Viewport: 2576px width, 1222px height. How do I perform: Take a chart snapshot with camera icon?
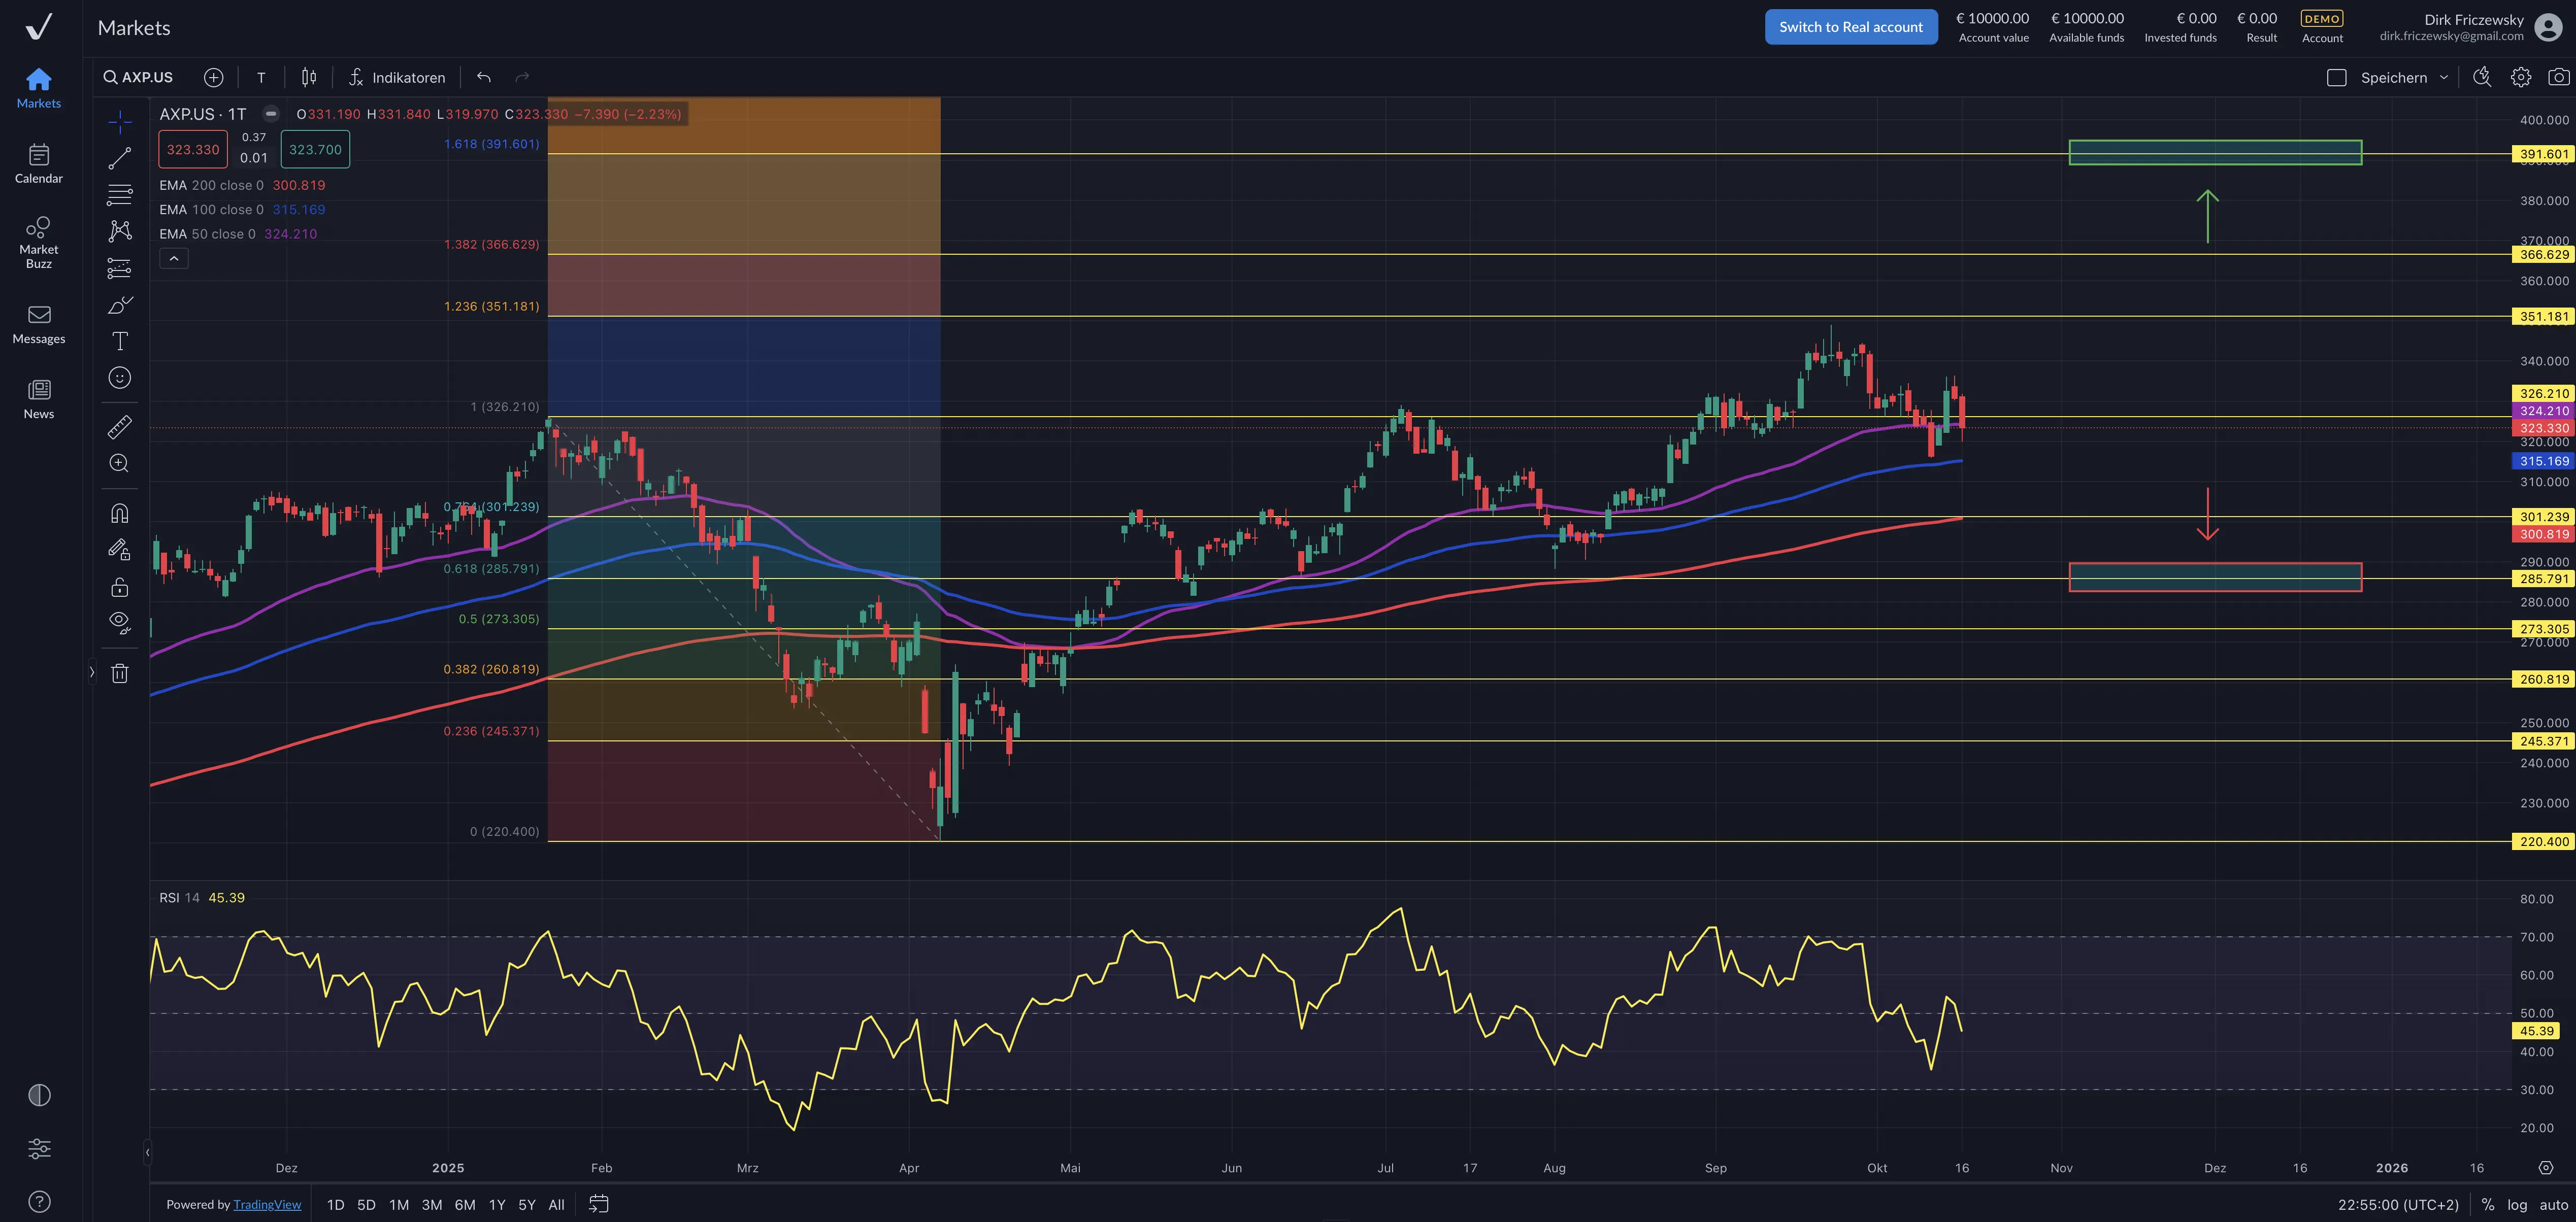[x=2558, y=77]
